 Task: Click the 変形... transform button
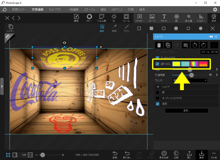point(187,111)
